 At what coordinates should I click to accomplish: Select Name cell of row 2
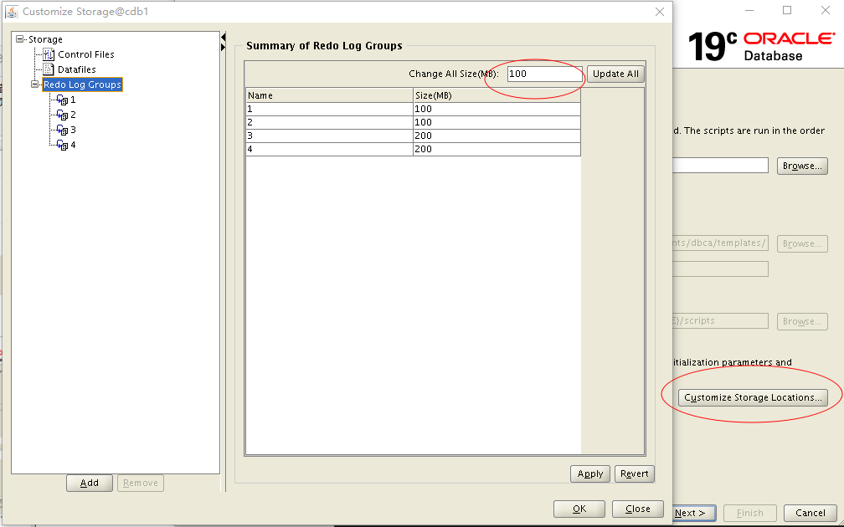click(329, 122)
